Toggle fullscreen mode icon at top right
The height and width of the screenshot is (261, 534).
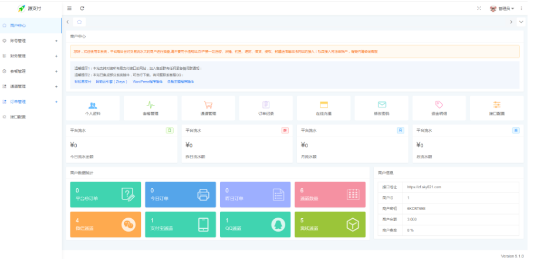point(479,8)
